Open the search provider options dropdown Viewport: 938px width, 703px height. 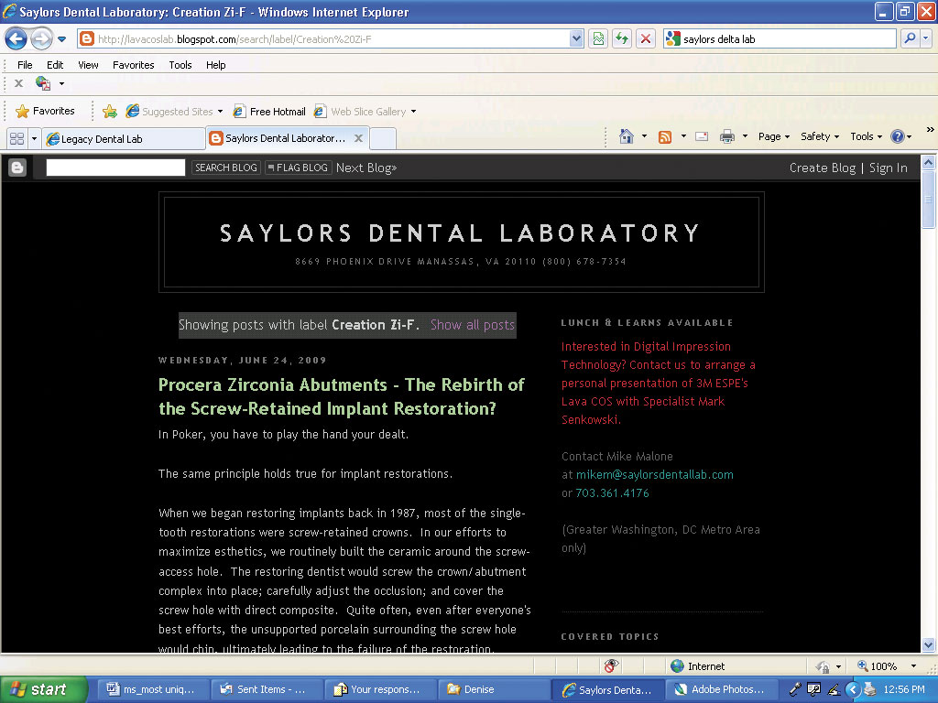pos(925,38)
